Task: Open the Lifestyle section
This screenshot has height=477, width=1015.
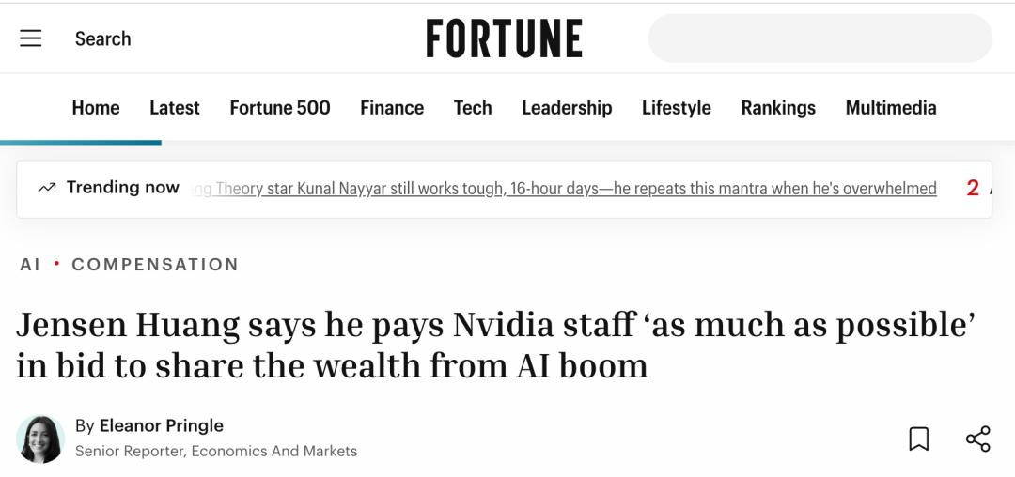Action: (677, 107)
